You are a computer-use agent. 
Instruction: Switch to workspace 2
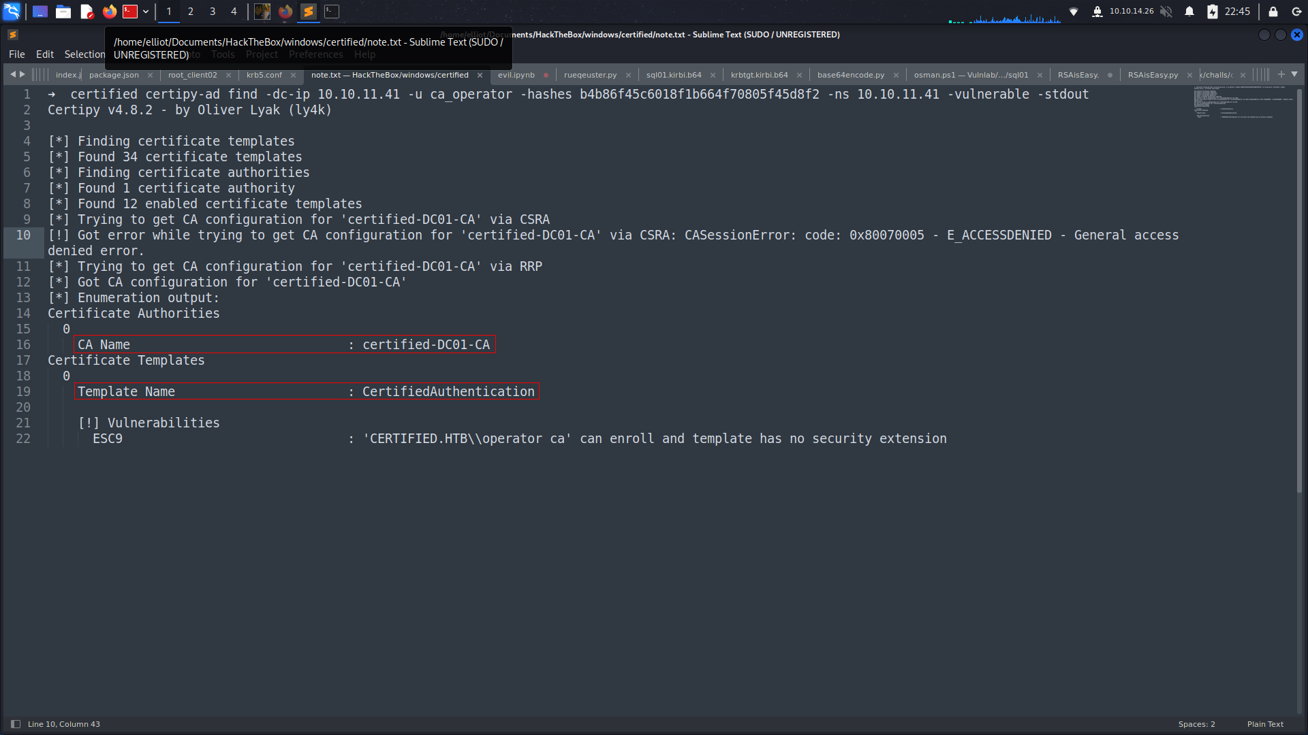coord(191,12)
